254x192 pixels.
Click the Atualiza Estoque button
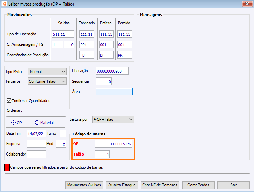coord(122,185)
